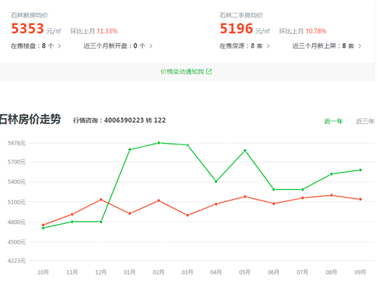Click the 1.33% month-over-month increase
Screen dimensions: 378x286
coord(107,31)
